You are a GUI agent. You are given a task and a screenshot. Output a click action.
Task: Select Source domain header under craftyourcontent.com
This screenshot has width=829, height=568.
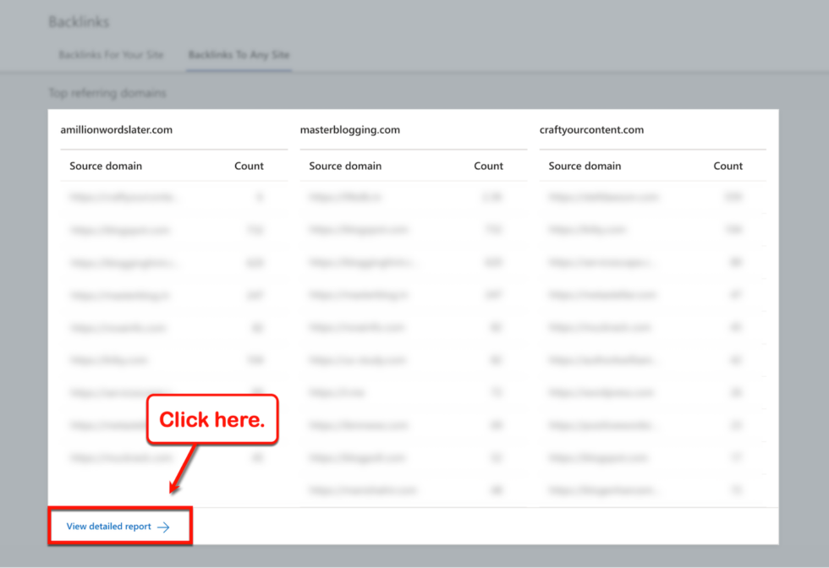click(x=585, y=166)
